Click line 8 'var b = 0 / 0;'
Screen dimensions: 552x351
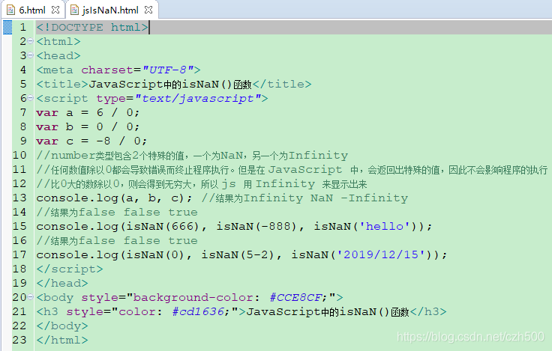pos(88,126)
